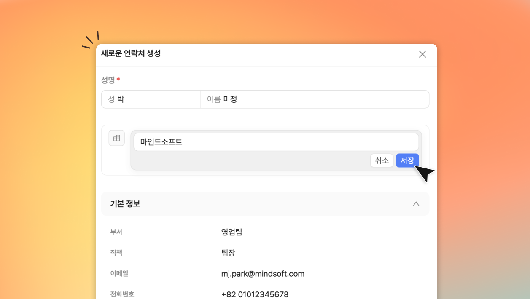Select the 이메일 field label

[119, 274]
